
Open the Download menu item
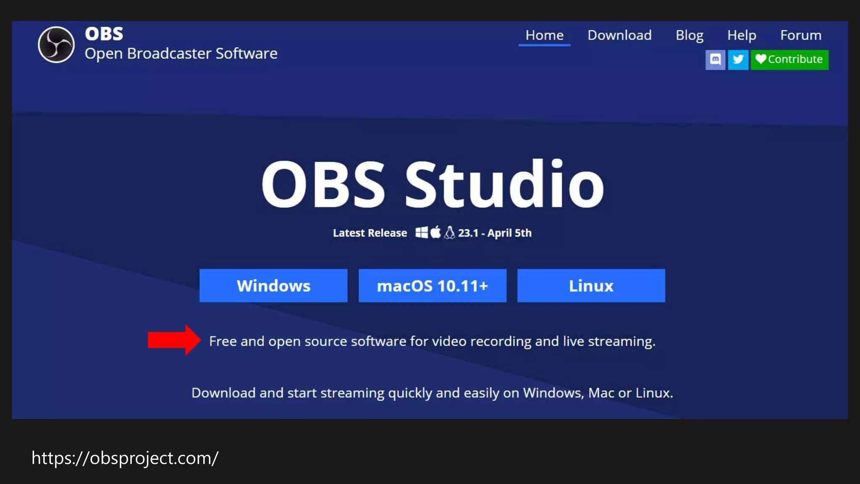619,35
